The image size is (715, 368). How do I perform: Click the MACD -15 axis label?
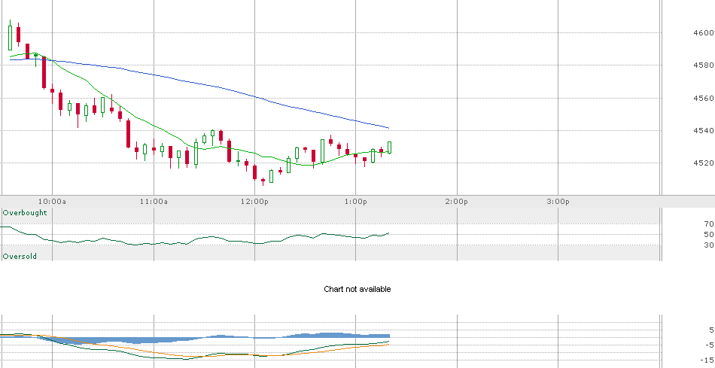707,360
